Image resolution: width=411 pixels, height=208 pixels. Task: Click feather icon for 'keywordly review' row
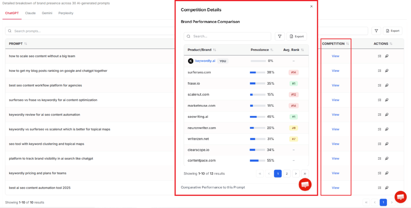pyautogui.click(x=387, y=114)
